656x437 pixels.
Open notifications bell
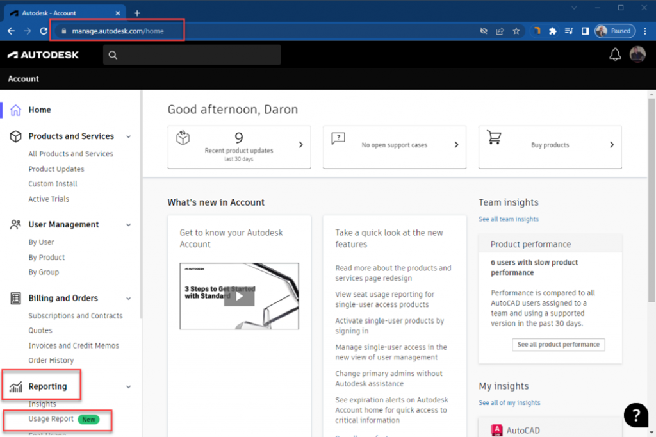pos(615,54)
